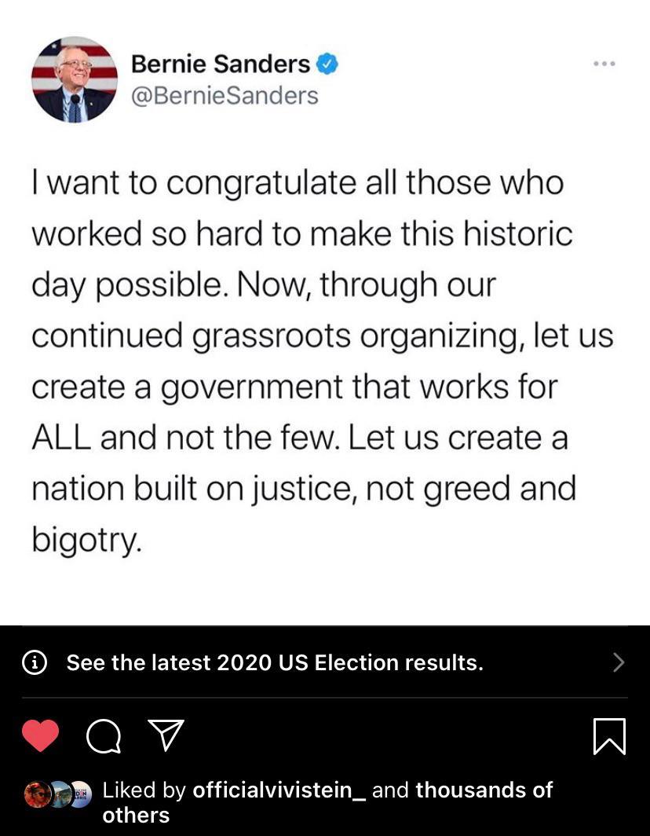Open 'See the latest 2020 US Election results'
The height and width of the screenshot is (836, 650).
pyautogui.click(x=275, y=663)
